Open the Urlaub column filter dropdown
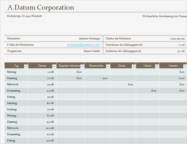 click(157, 66)
